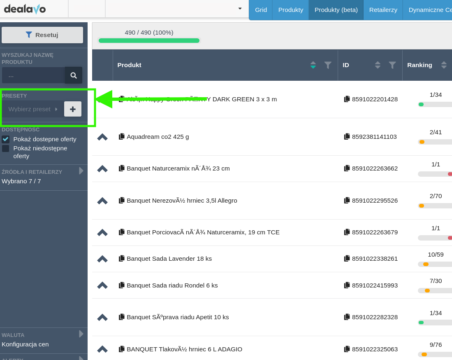Open Konfiguracja cen settings
Image resolution: width=452 pixels, height=360 pixels.
pyautogui.click(x=25, y=344)
